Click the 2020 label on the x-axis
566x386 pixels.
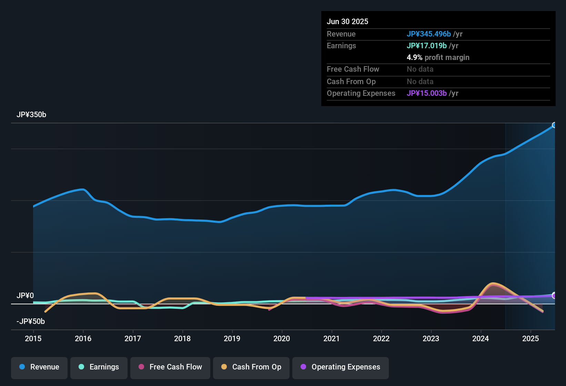[282, 339]
